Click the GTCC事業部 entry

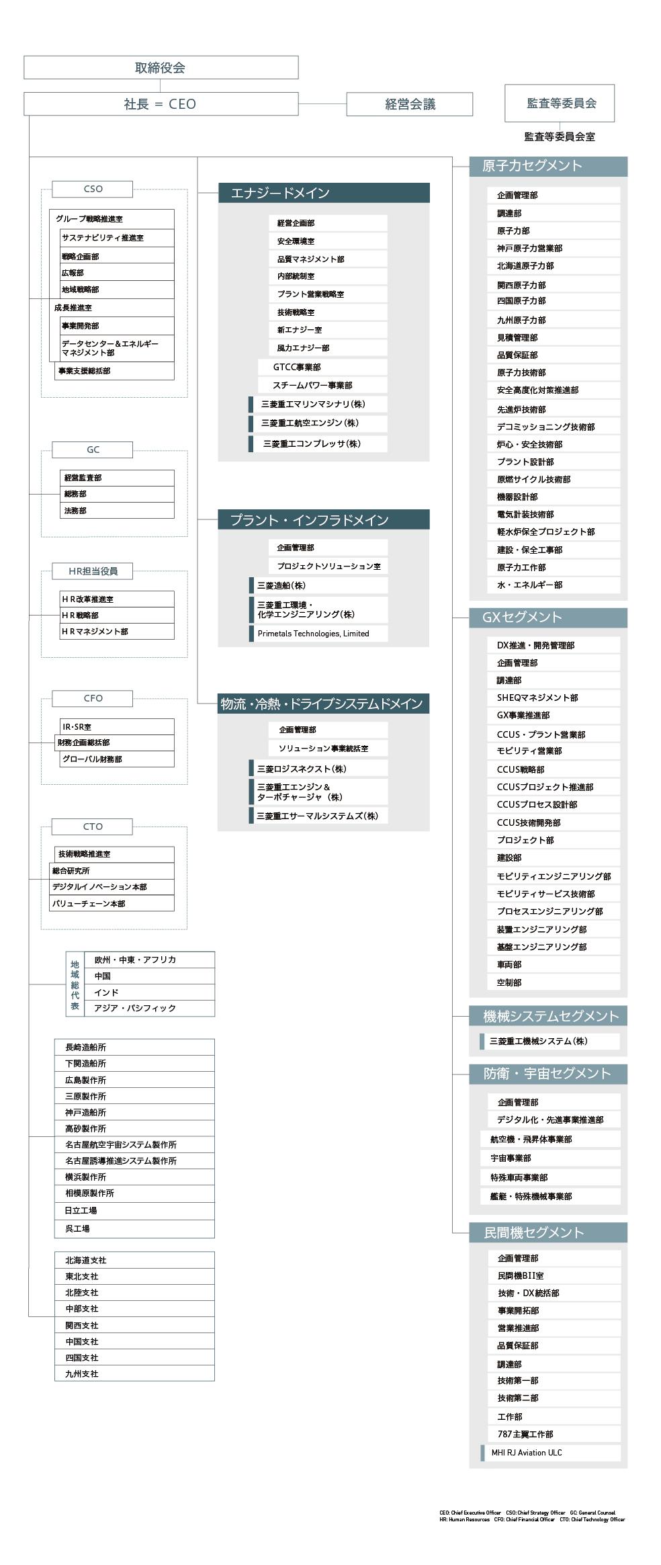coord(322,367)
